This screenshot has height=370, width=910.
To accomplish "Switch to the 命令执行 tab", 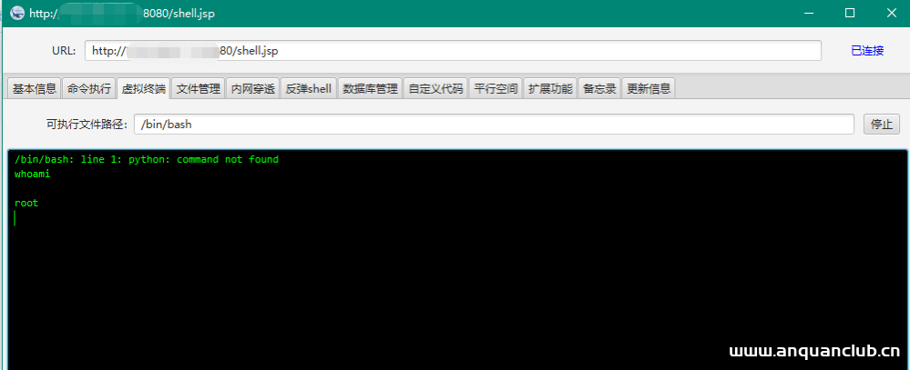I will point(88,89).
